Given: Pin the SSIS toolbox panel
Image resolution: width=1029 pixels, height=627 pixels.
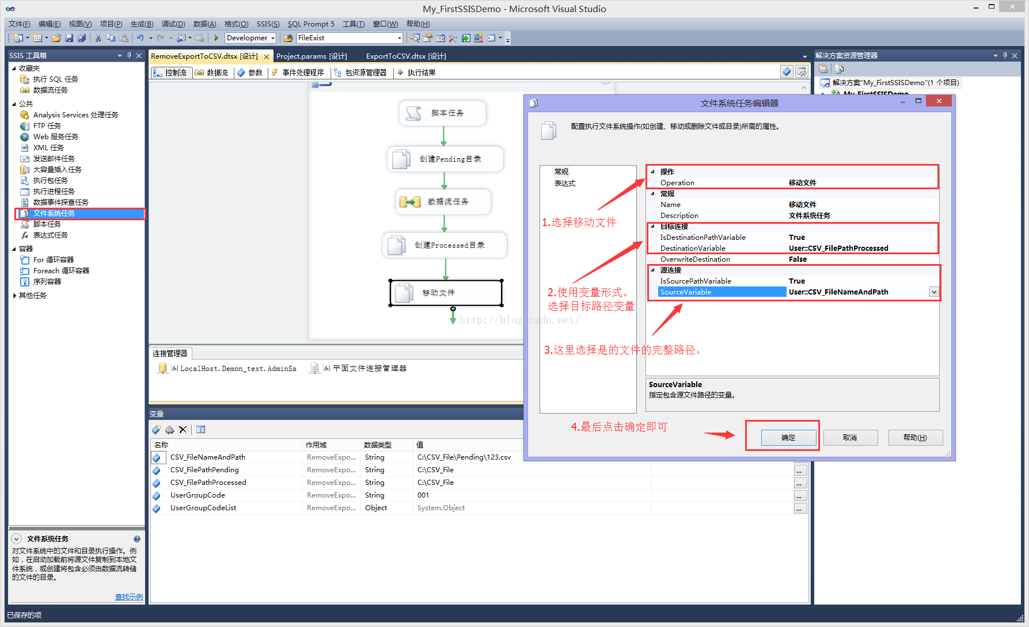Looking at the screenshot, I should (129, 55).
